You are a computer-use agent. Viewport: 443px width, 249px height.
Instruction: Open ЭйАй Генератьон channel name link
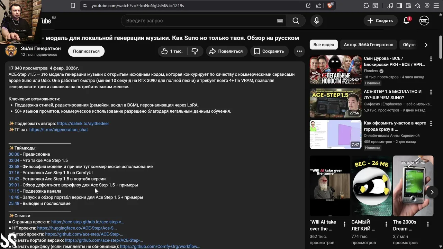tap(40, 48)
